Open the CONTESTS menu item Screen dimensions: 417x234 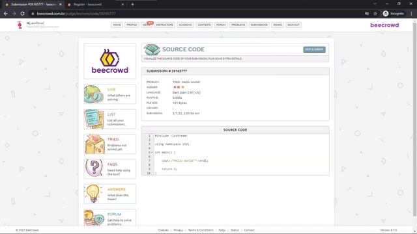(204, 25)
